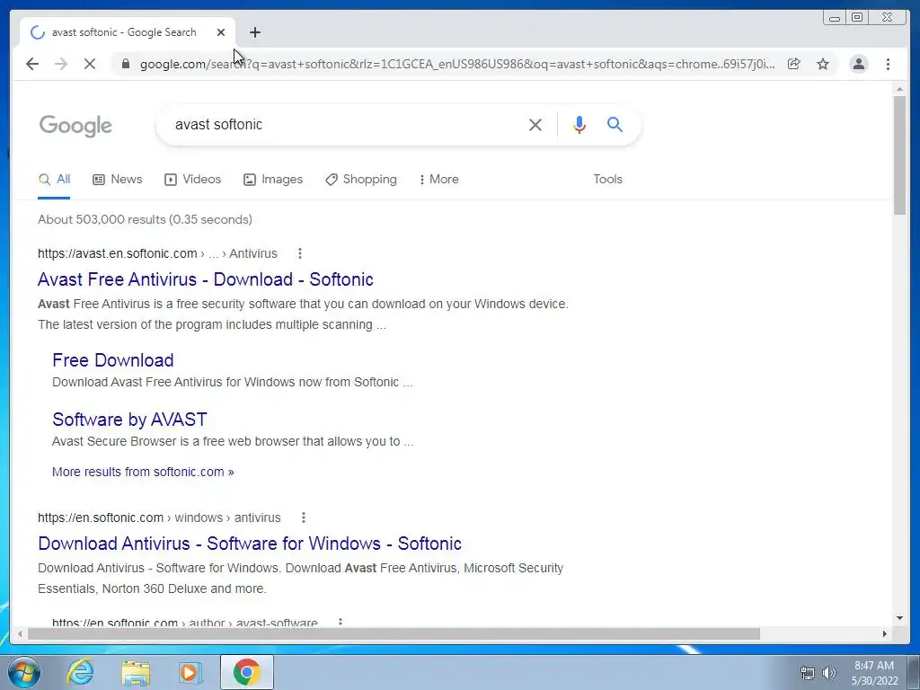The height and width of the screenshot is (690, 920).
Task: Click the forward navigation arrow
Action: coord(61,64)
